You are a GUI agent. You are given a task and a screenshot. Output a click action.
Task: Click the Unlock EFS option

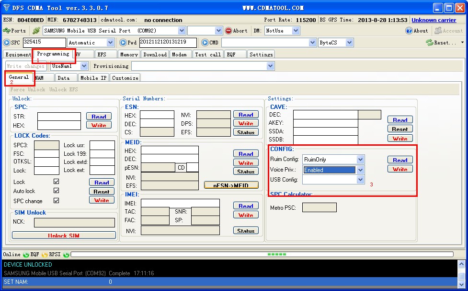click(x=64, y=89)
